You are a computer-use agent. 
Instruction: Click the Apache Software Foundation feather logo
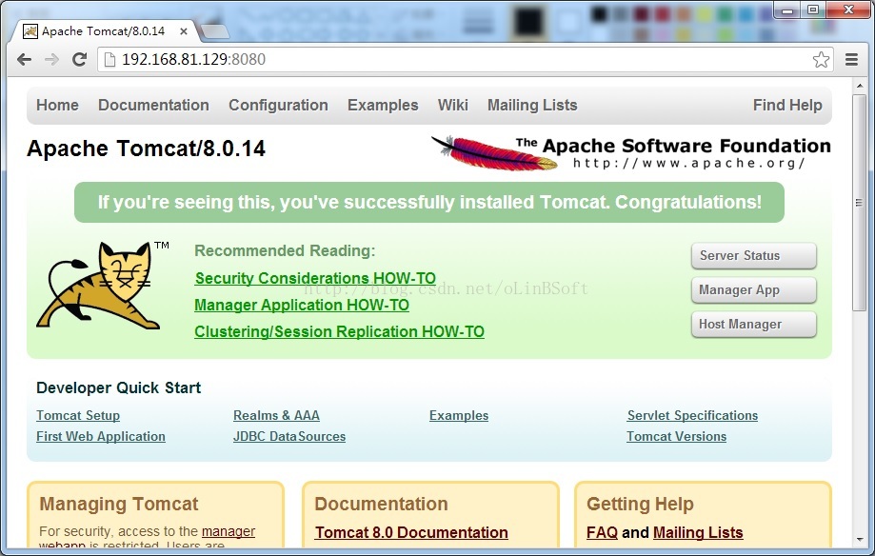point(631,152)
